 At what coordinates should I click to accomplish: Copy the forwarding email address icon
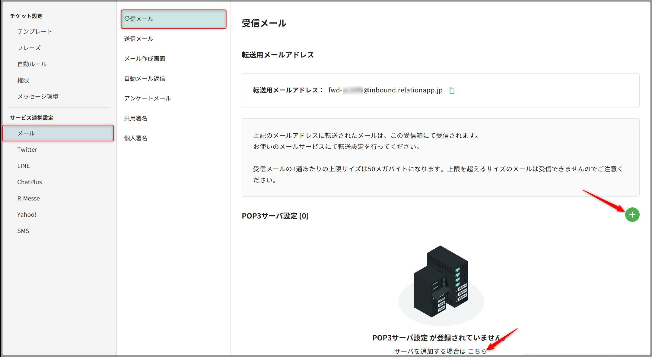pos(451,91)
